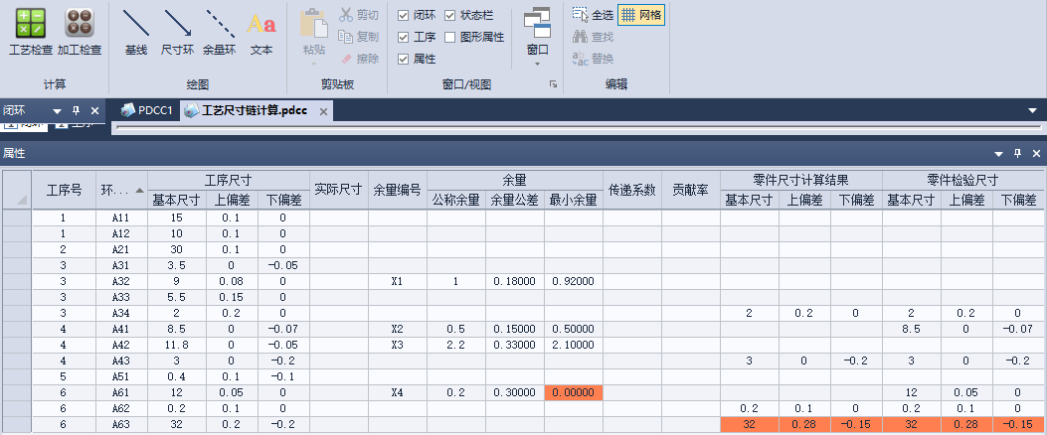This screenshot has width=1047, height=435.
Task: Click the 2.10000 minimum allowance cell
Action: 574,345
